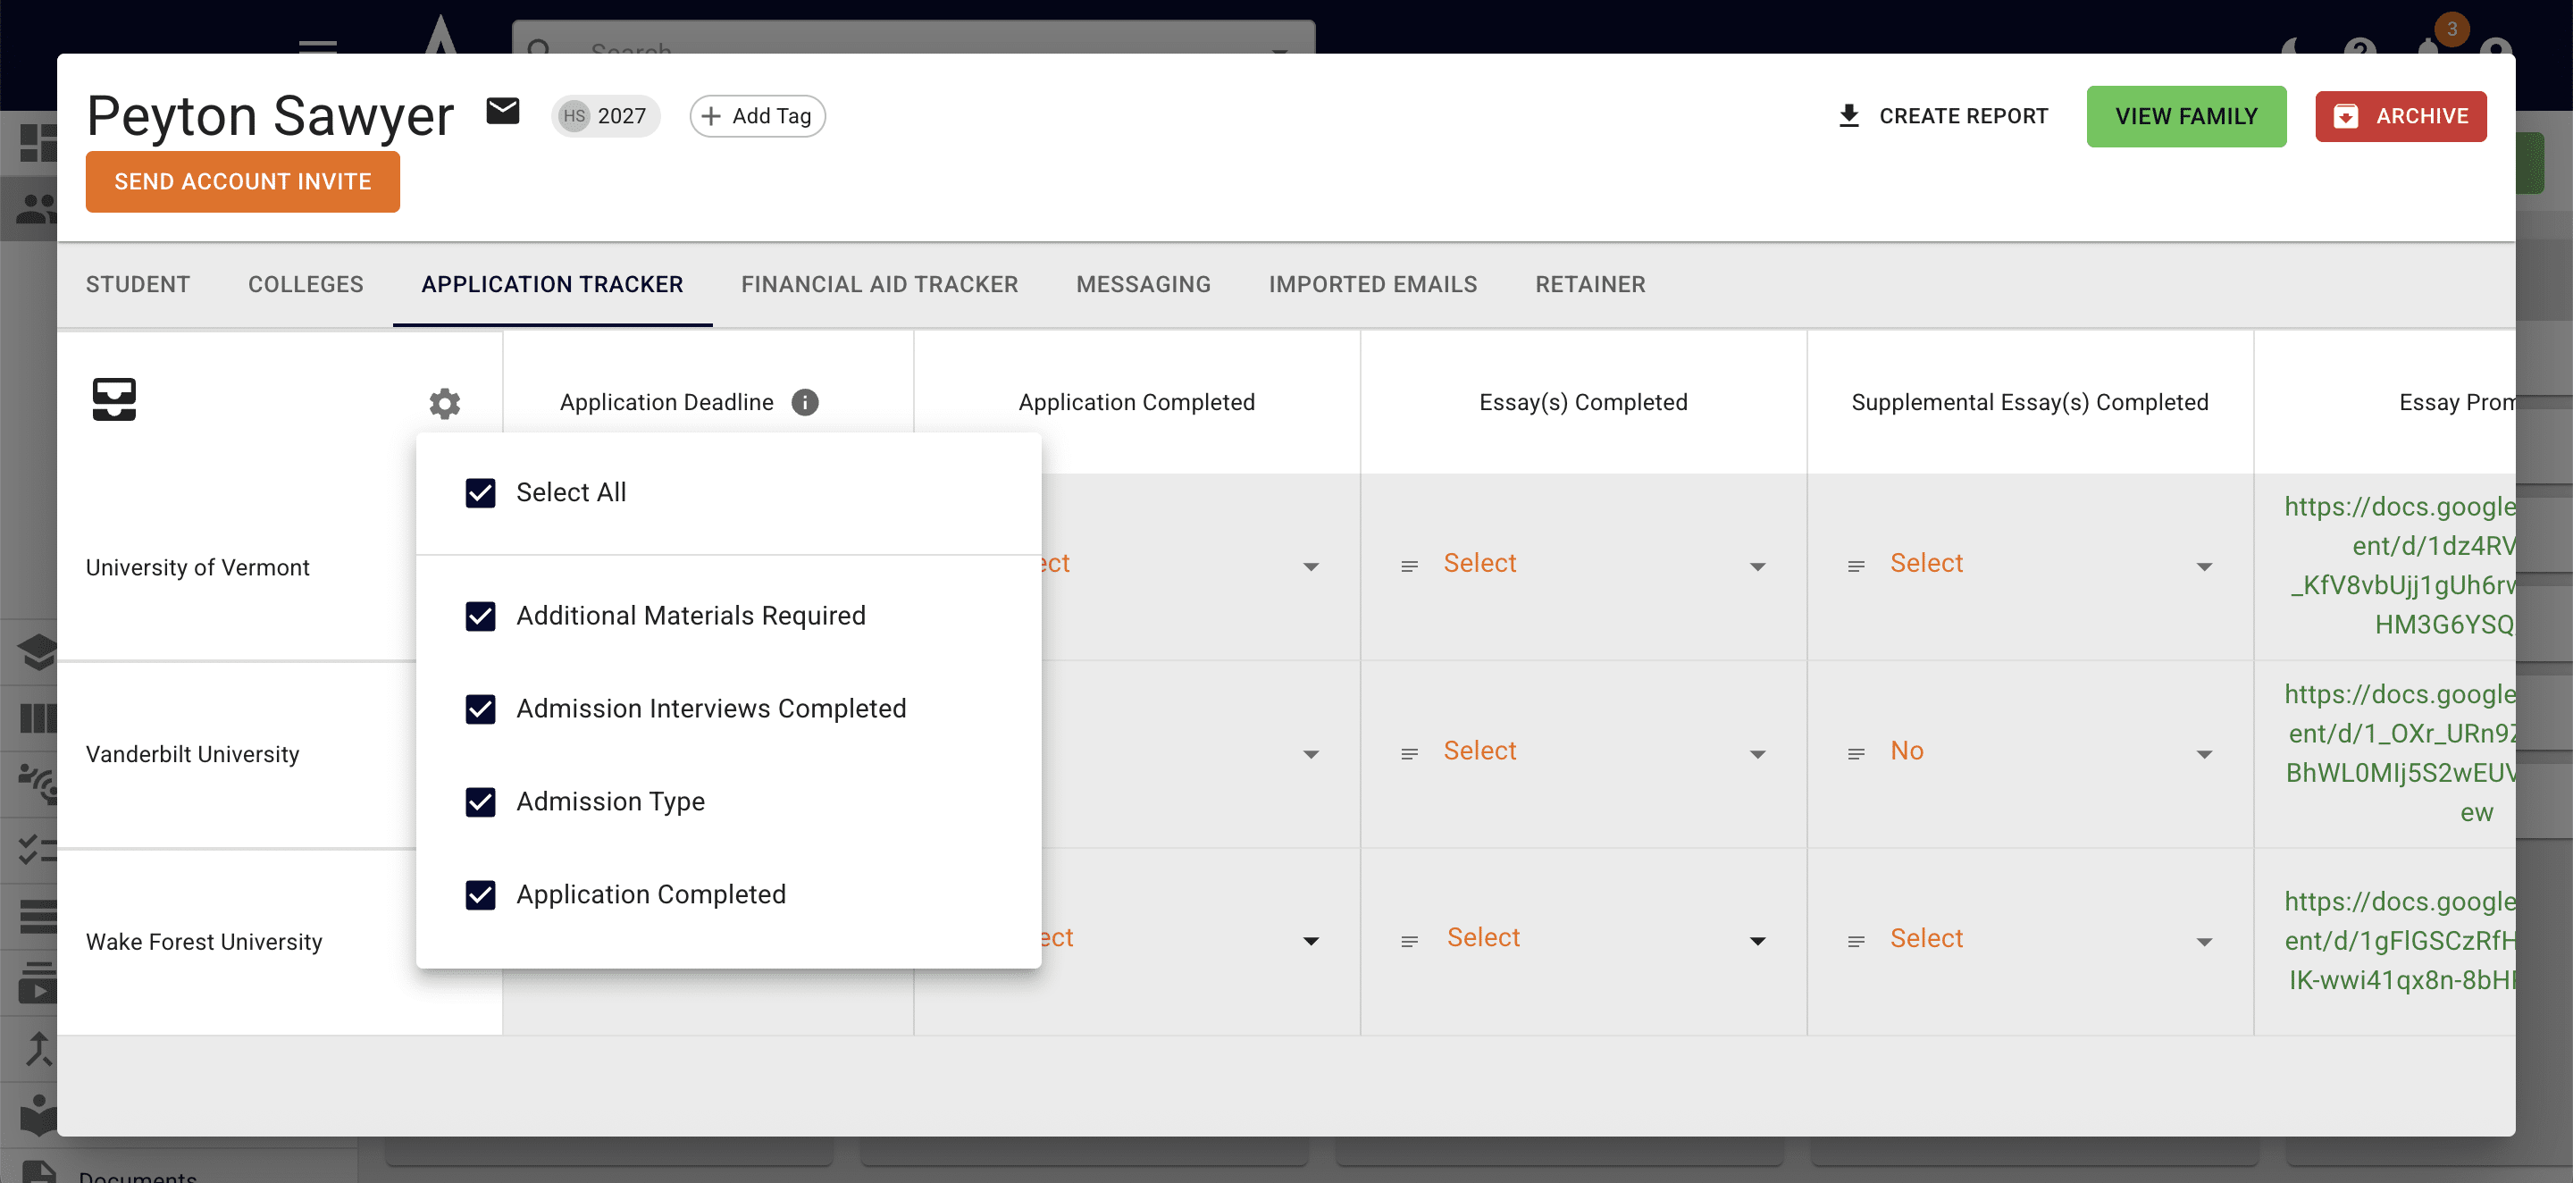Uncheck Additional Materials Required column
This screenshot has height=1183, width=2573.
[x=481, y=616]
